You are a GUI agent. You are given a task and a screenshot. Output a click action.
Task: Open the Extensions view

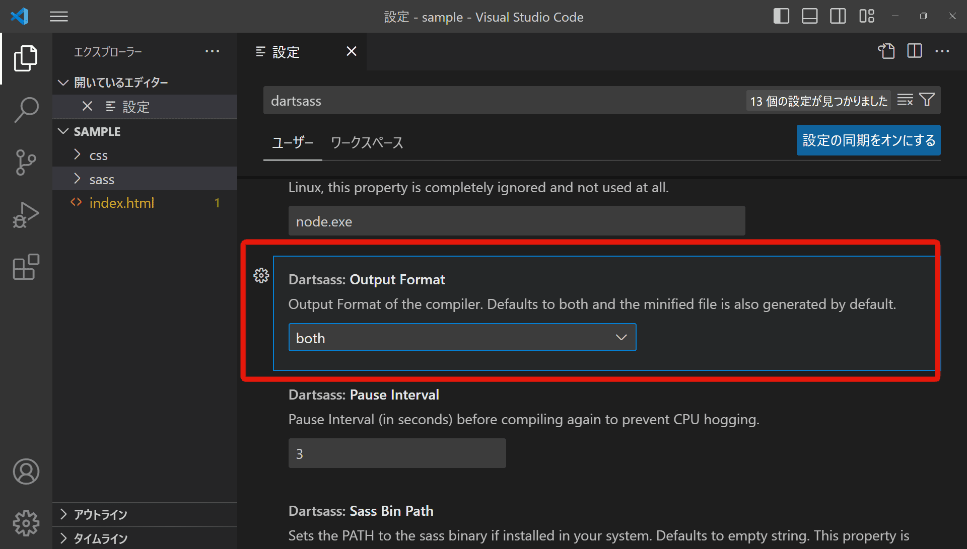click(x=26, y=267)
